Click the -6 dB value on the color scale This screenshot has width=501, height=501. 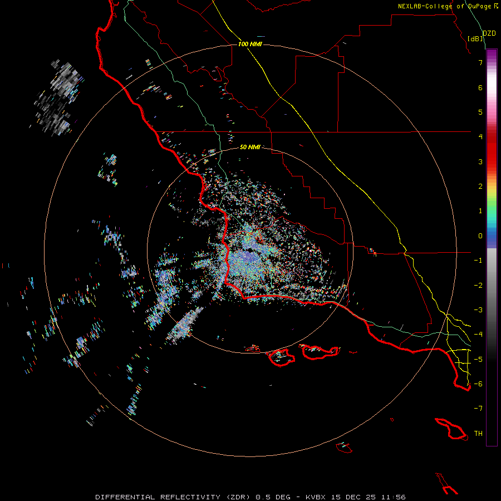click(x=478, y=384)
